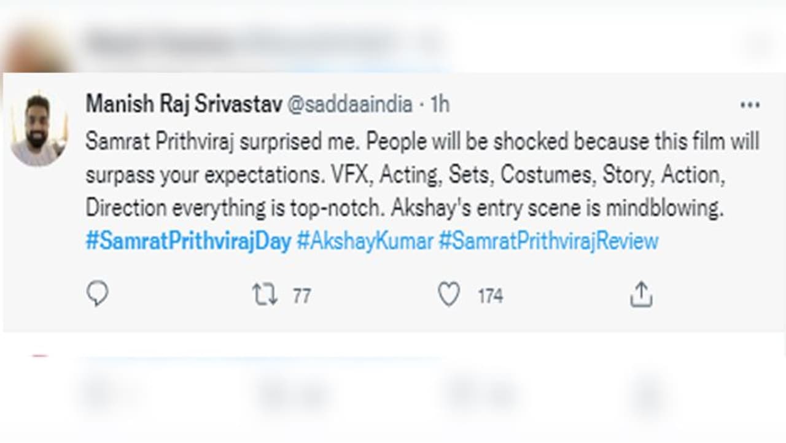This screenshot has width=786, height=443.
Task: Open the three-dot more options menu
Action: click(x=750, y=105)
